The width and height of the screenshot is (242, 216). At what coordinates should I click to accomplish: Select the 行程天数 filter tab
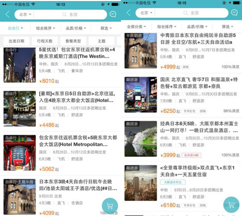[45, 41]
